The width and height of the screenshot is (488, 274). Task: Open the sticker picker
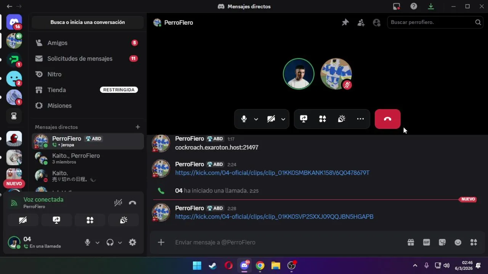[442, 242]
